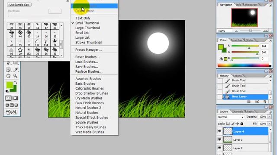Select the Hand tool
This screenshot has height=155, width=277.
(x=8, y=76)
